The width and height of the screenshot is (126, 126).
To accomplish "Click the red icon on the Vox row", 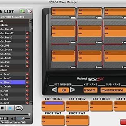I will click(27, 66).
